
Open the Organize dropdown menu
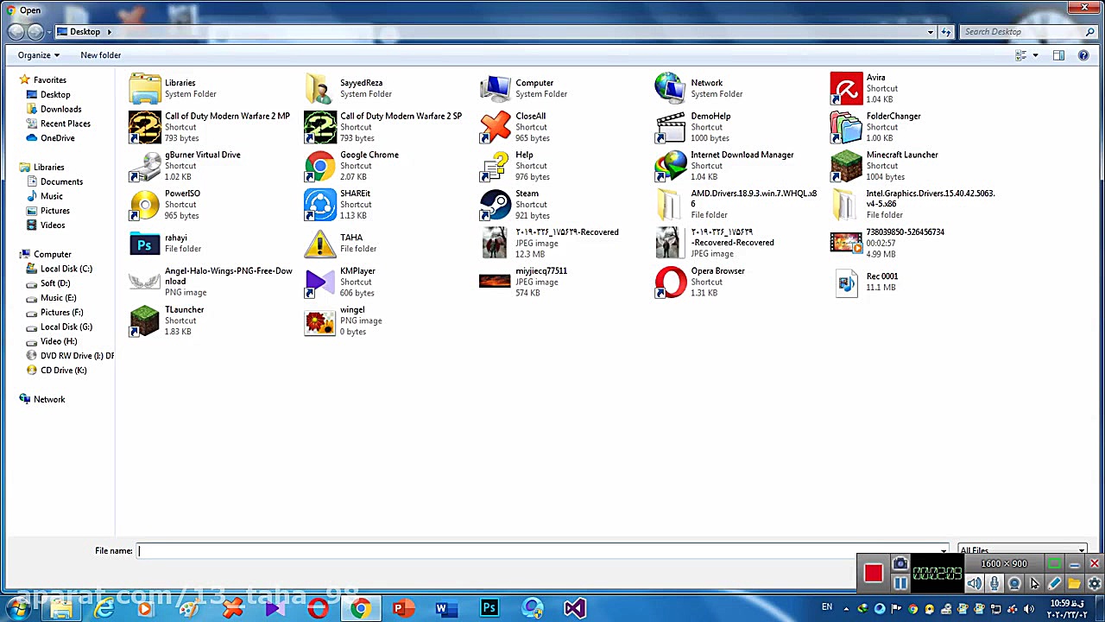[39, 55]
